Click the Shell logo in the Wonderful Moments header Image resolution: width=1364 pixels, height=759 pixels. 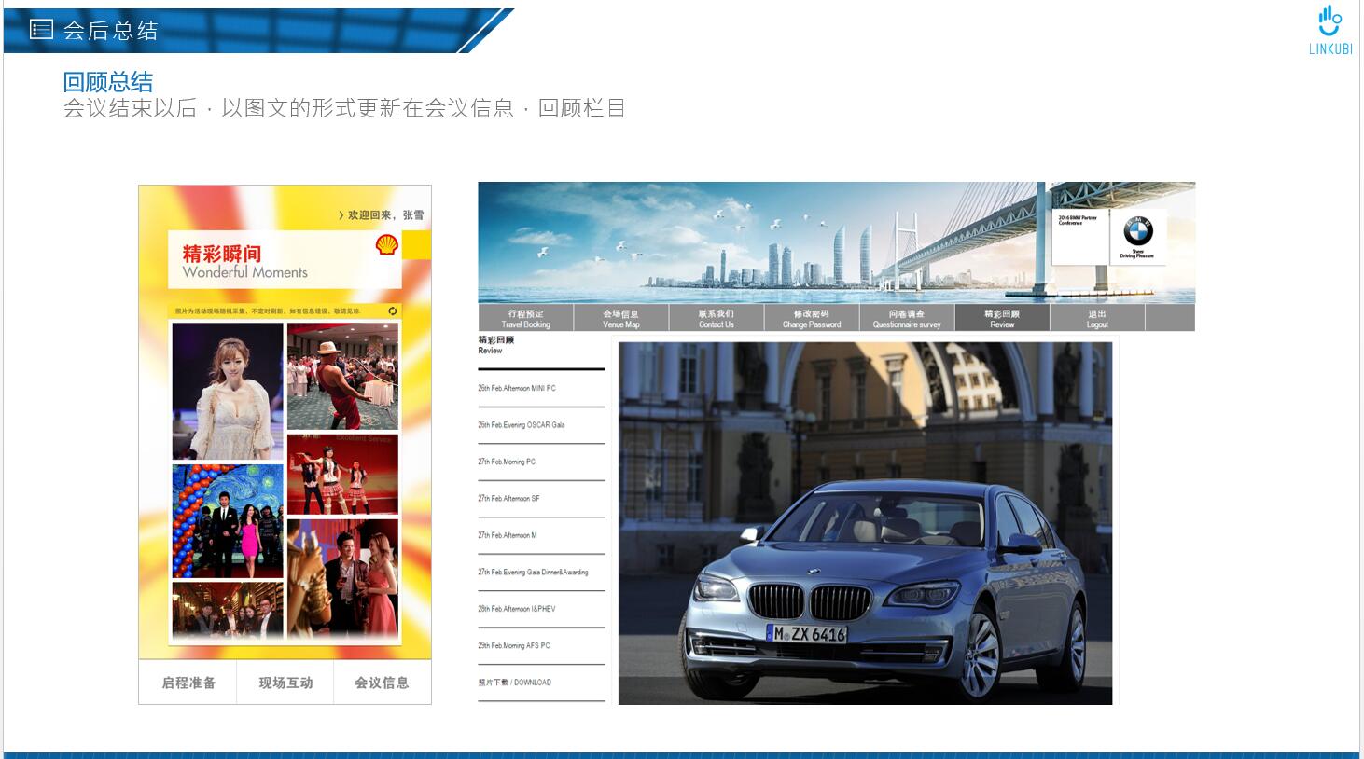point(386,245)
